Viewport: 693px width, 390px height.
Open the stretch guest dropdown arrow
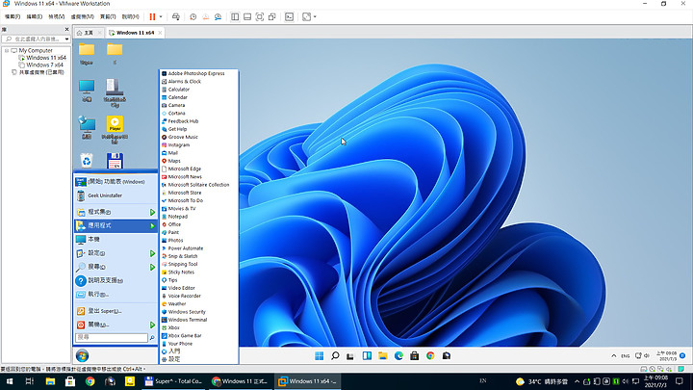click(x=315, y=16)
